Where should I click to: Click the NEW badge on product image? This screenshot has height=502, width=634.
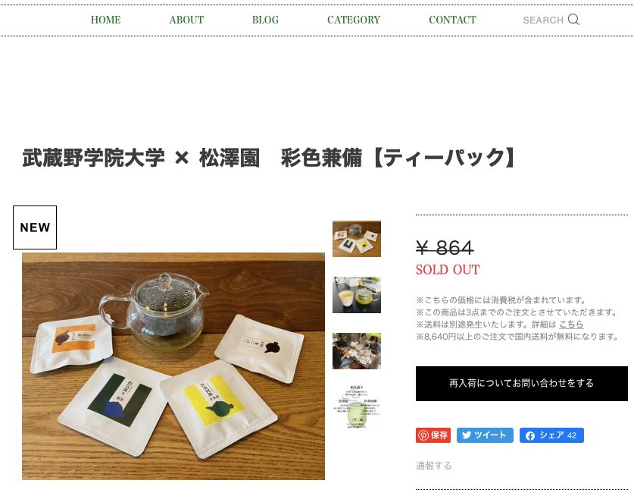(x=35, y=227)
